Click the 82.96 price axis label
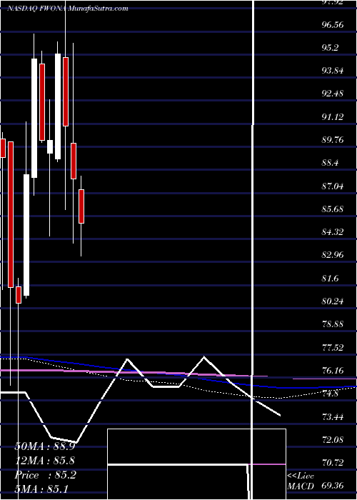This screenshot has height=500, width=357. click(333, 256)
